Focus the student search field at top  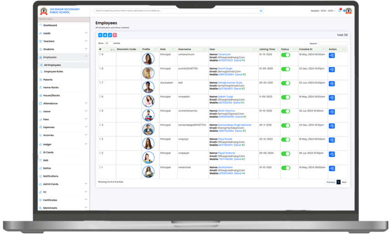[179, 11]
